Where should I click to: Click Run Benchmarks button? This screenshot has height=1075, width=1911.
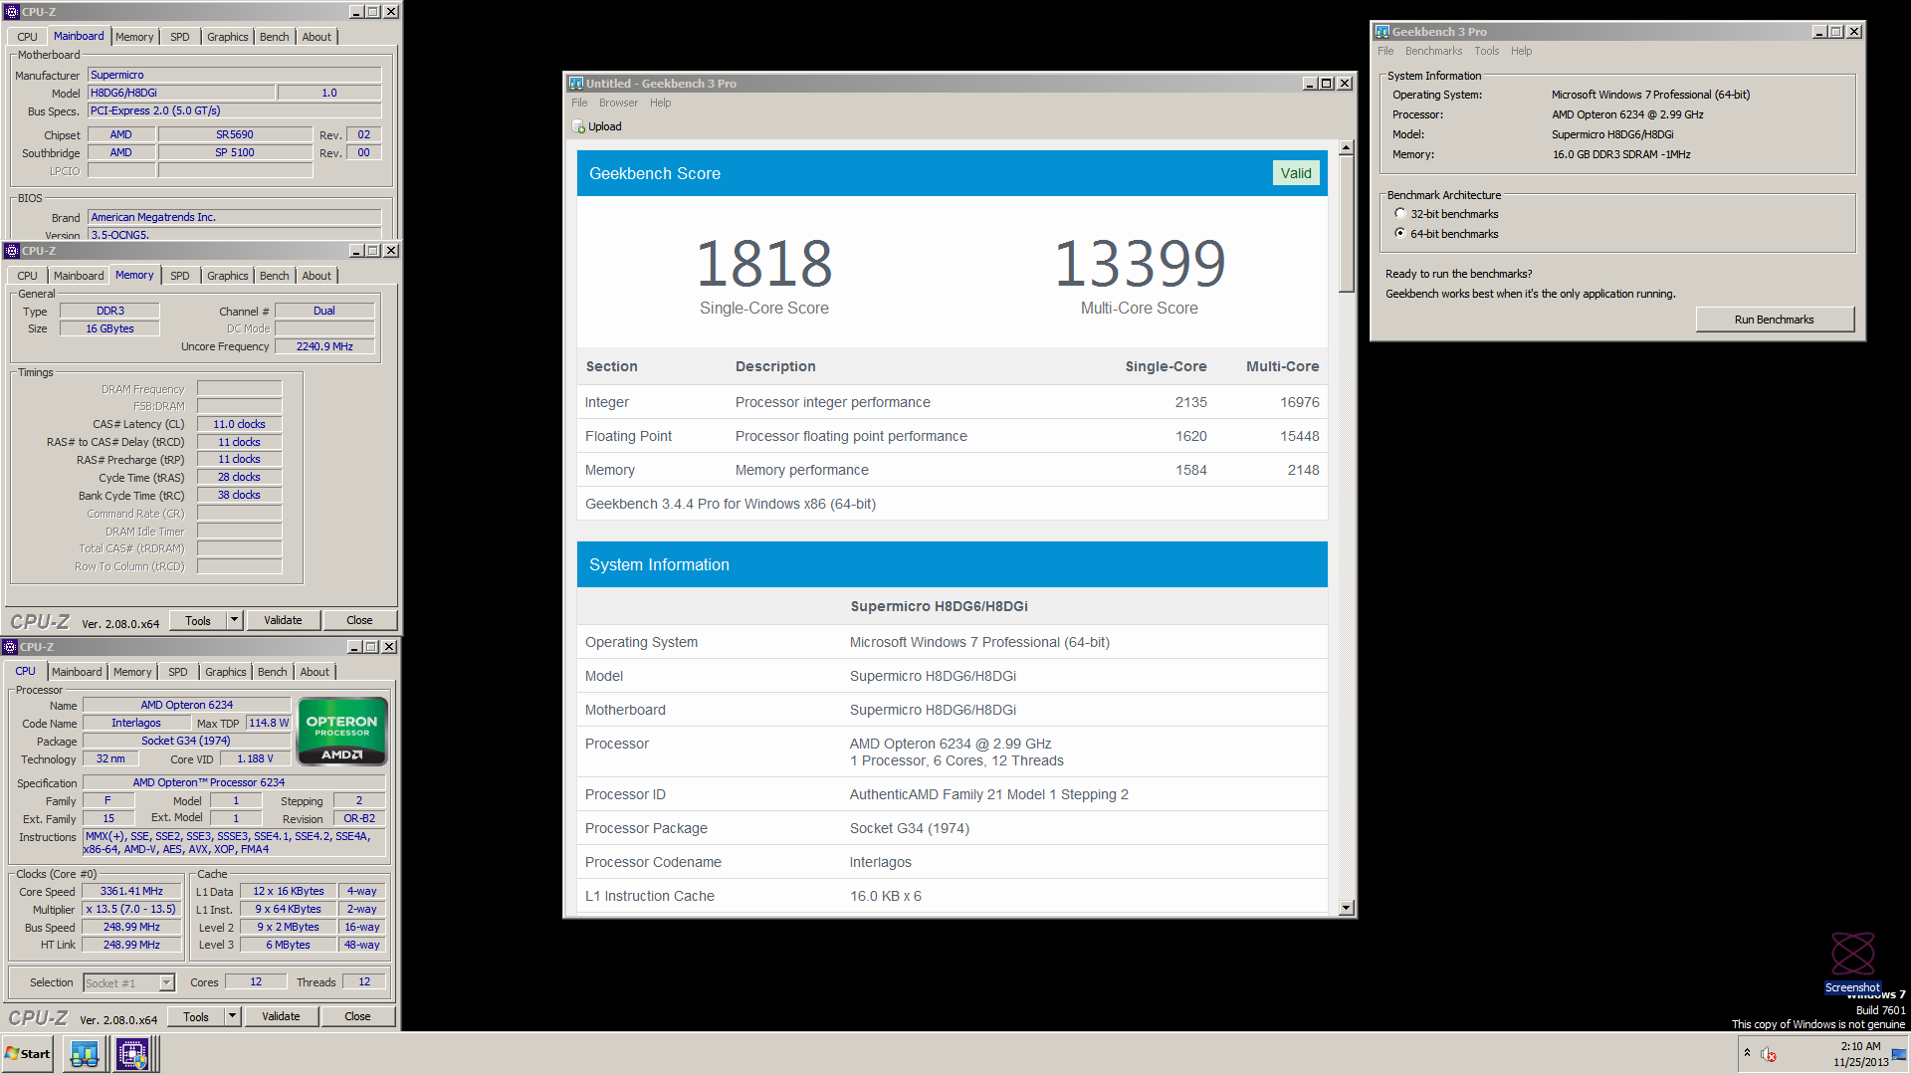tap(1774, 320)
